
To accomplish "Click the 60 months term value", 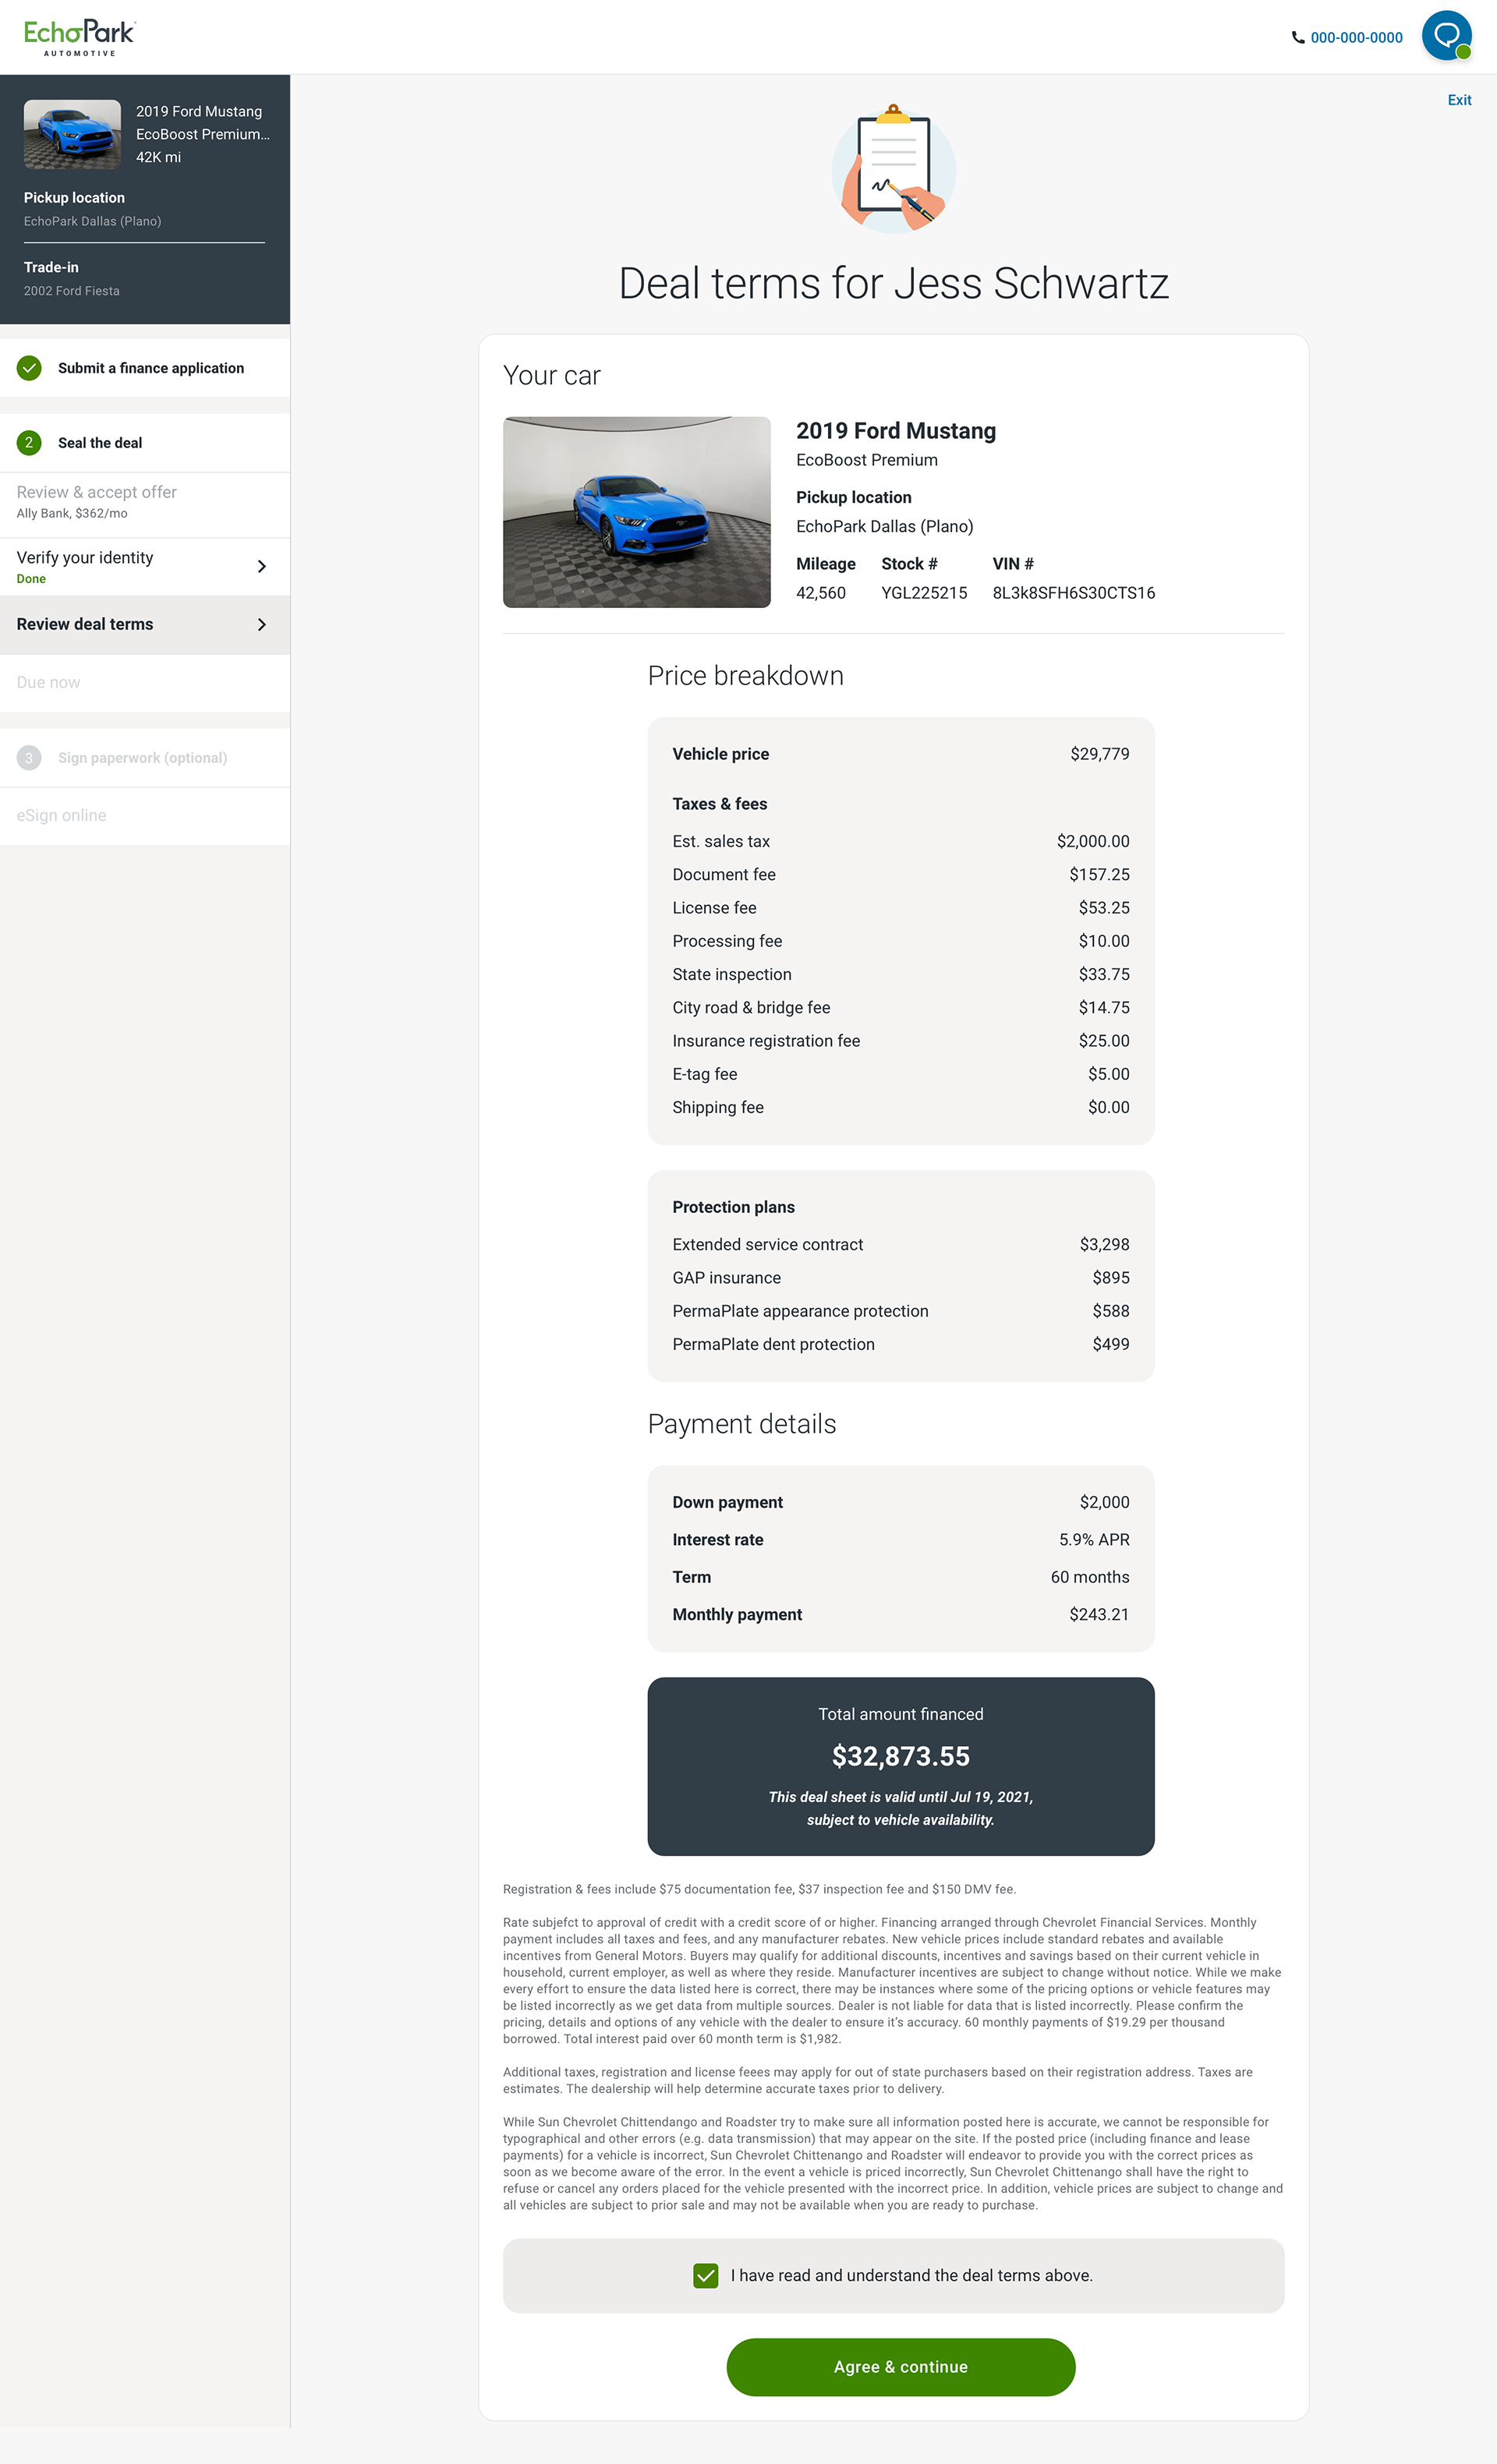I will pyautogui.click(x=1090, y=1577).
